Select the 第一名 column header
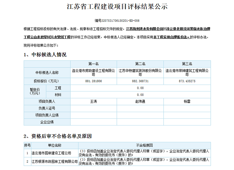 click(94, 64)
